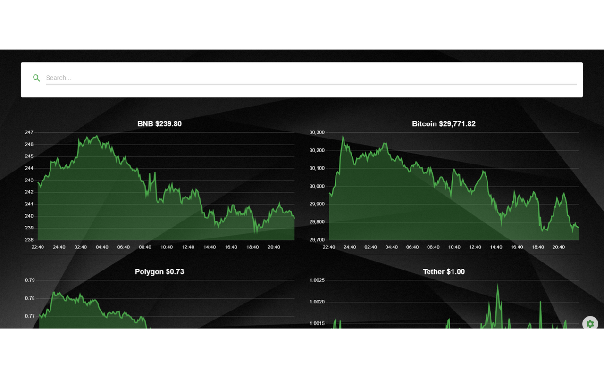Click the Polygon $0.73 chart title
This screenshot has height=377, width=604.
click(x=159, y=272)
